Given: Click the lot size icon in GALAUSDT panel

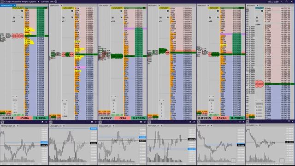Looking at the screenshot, I should 113,18.
